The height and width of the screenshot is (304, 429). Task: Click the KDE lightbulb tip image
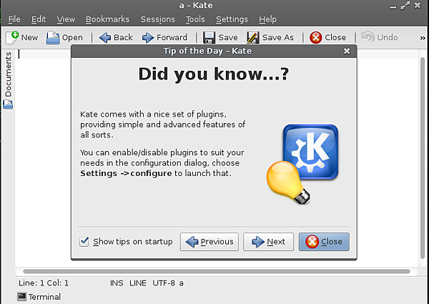point(302,165)
